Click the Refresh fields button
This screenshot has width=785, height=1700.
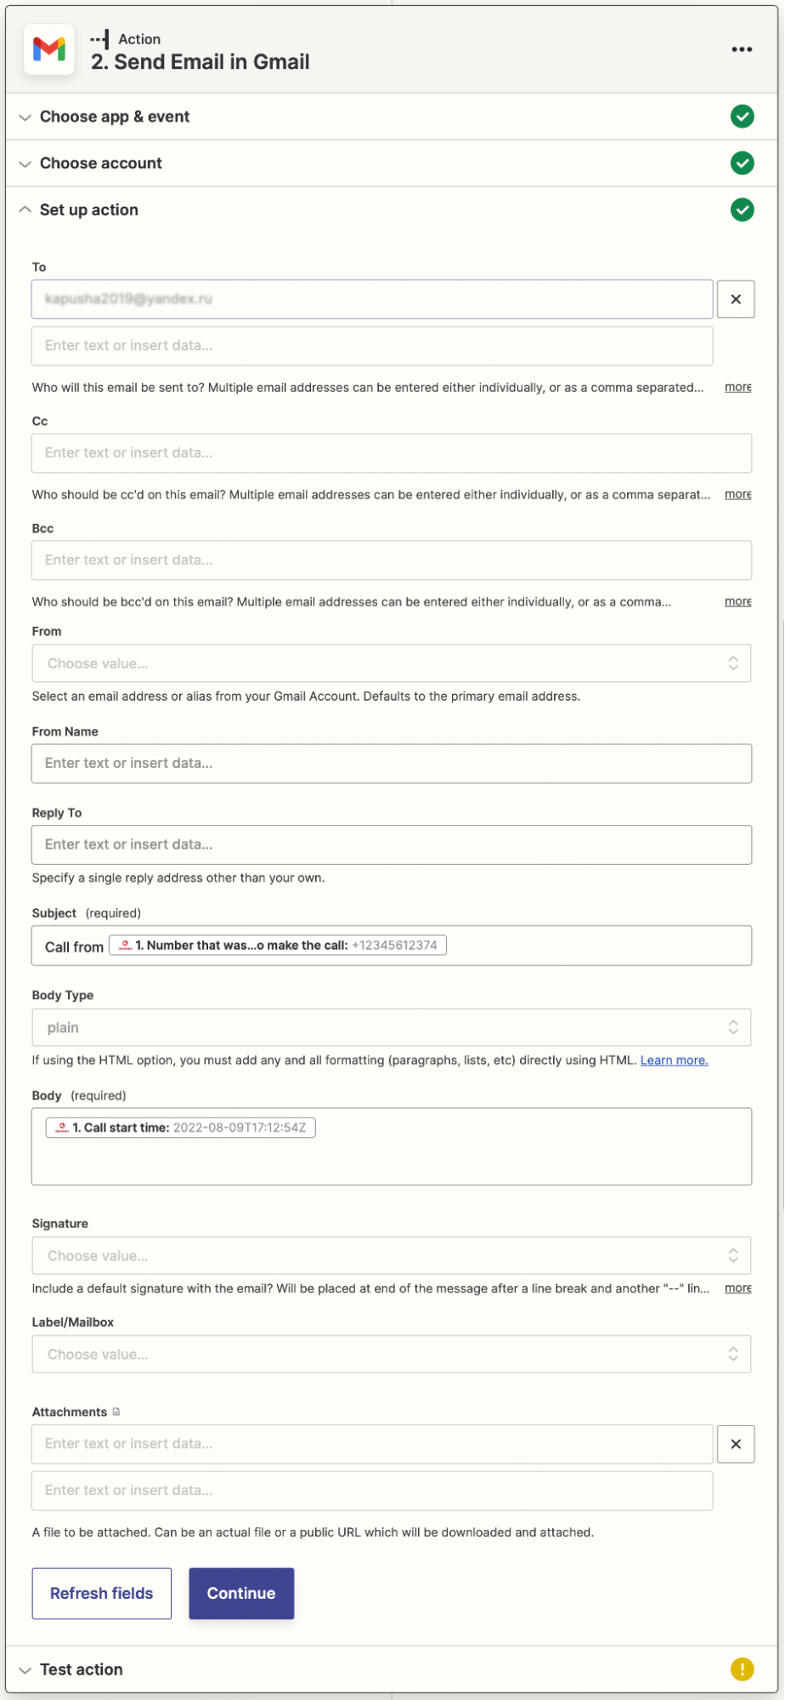point(102,1594)
